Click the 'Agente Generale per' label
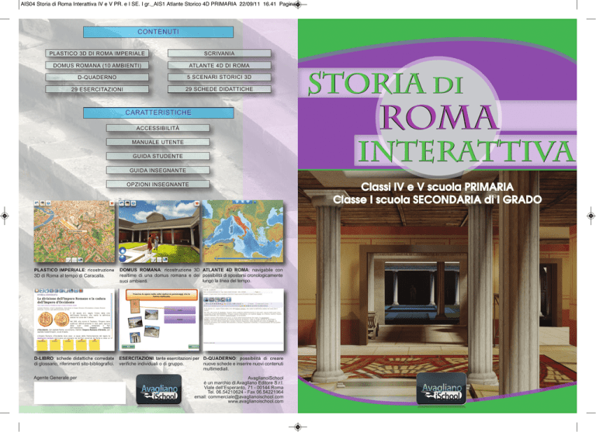596x432 pixels. pyautogui.click(x=55, y=378)
